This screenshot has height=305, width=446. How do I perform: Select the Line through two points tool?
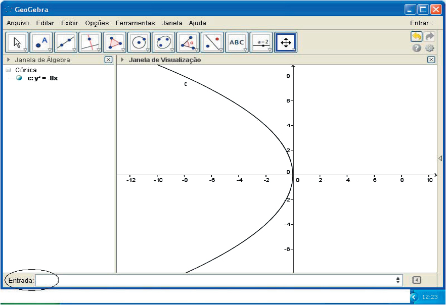66,43
